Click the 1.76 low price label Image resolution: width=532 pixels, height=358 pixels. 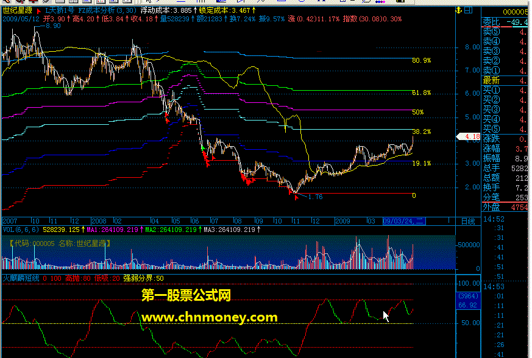click(x=315, y=197)
